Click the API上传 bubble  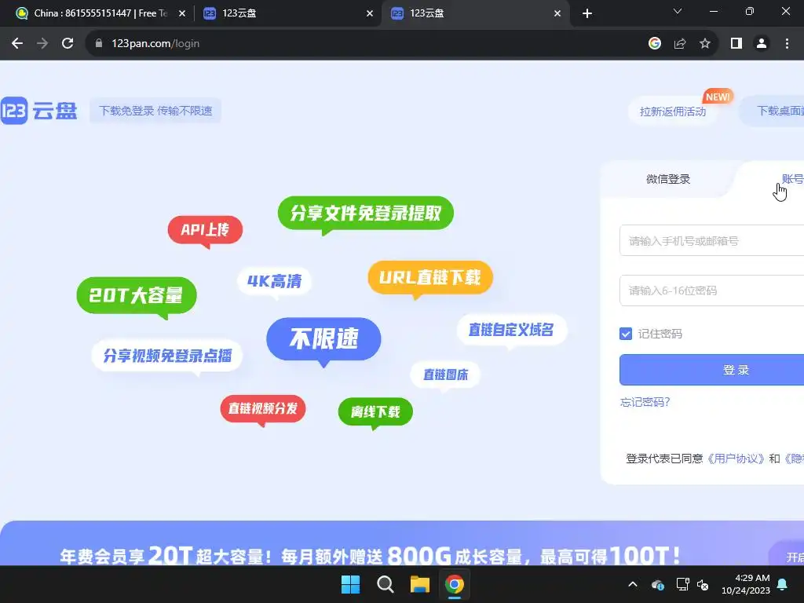click(x=205, y=230)
